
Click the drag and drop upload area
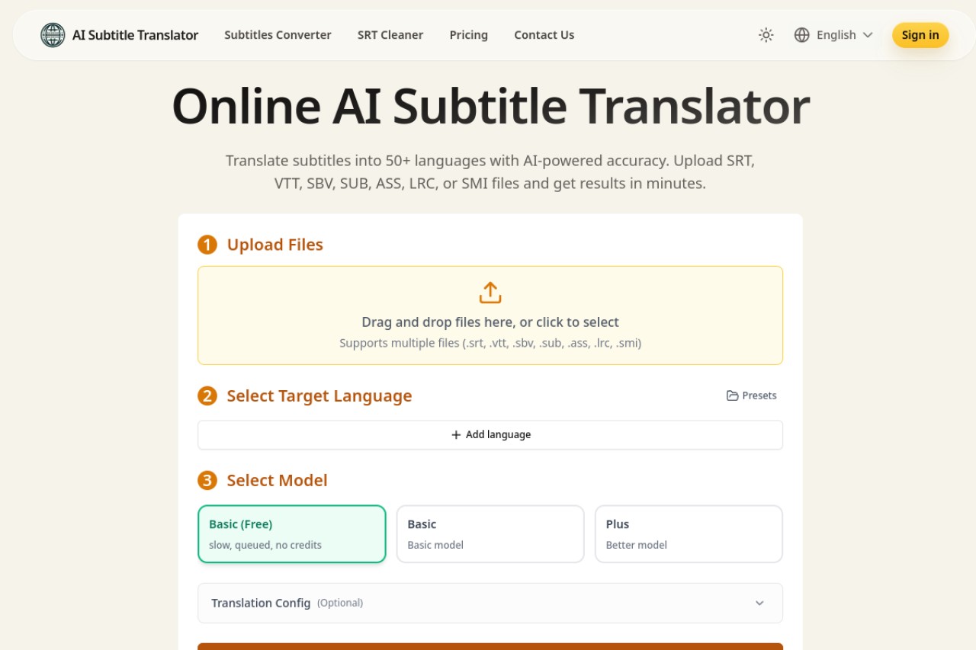[x=490, y=315]
